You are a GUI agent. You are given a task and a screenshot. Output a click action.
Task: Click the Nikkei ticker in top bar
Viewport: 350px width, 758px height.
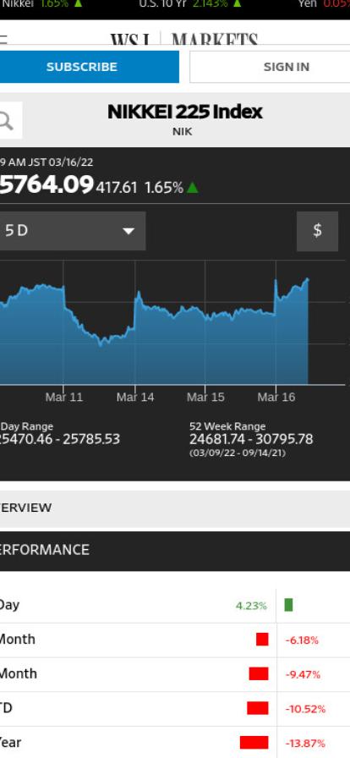[x=41, y=4]
